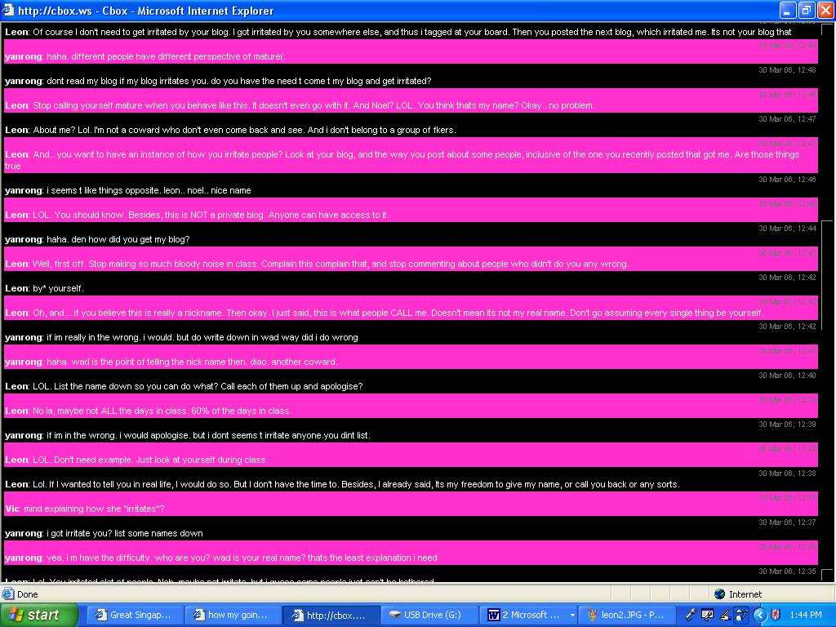Viewport: 836px width, 627px height.
Task: Click message 'LOL. You should know. Besides, this is NOT'
Action: coord(211,215)
